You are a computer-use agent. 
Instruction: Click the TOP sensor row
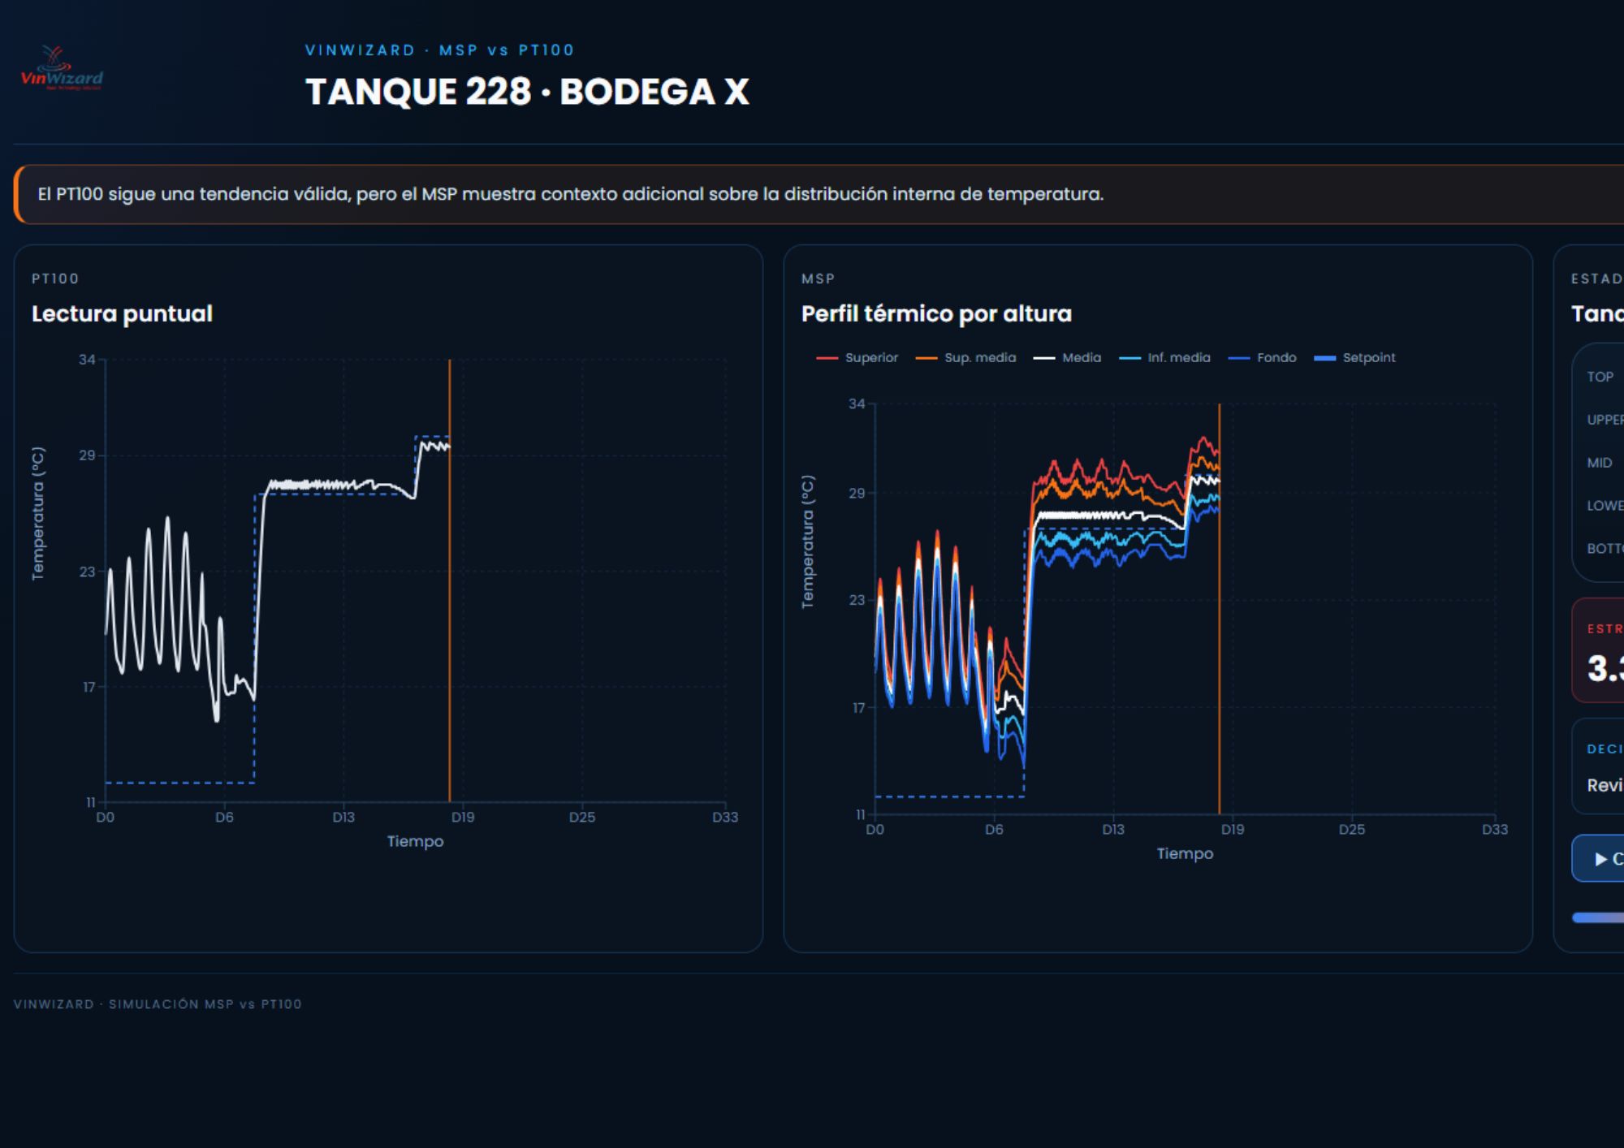pos(1600,377)
